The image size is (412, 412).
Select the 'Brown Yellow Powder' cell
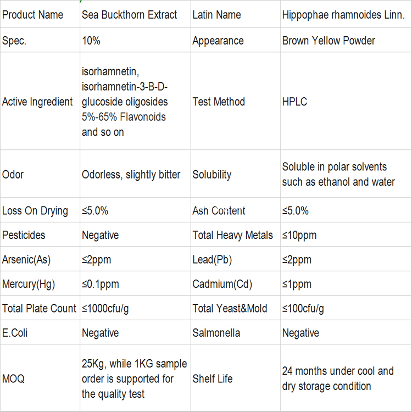pyautogui.click(x=329, y=41)
